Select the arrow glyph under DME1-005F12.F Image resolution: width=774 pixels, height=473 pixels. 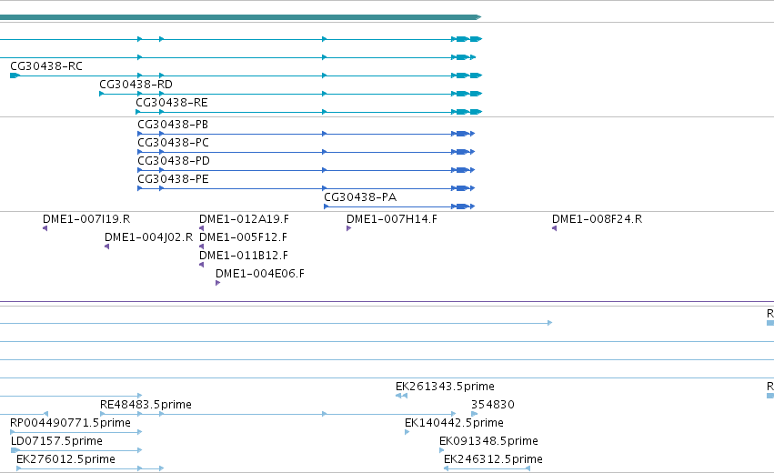pos(201,247)
